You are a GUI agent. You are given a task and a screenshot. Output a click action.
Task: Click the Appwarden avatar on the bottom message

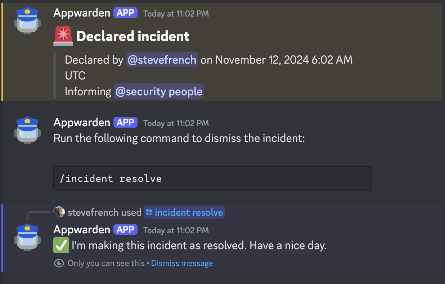click(27, 237)
